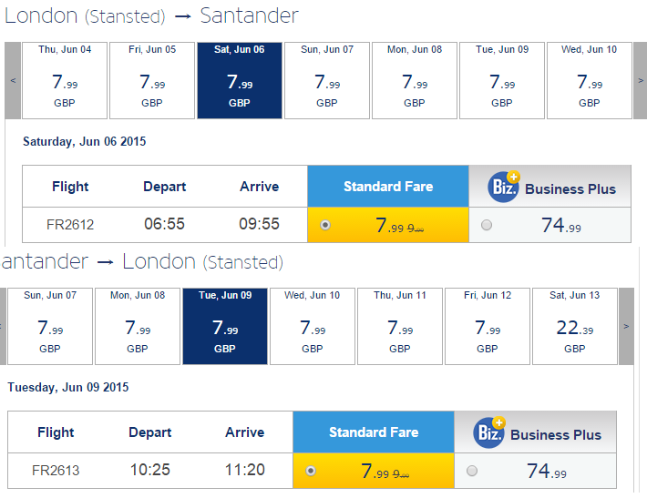Click next dates arrow for return flights
This screenshot has height=498, width=647.
tap(626, 326)
